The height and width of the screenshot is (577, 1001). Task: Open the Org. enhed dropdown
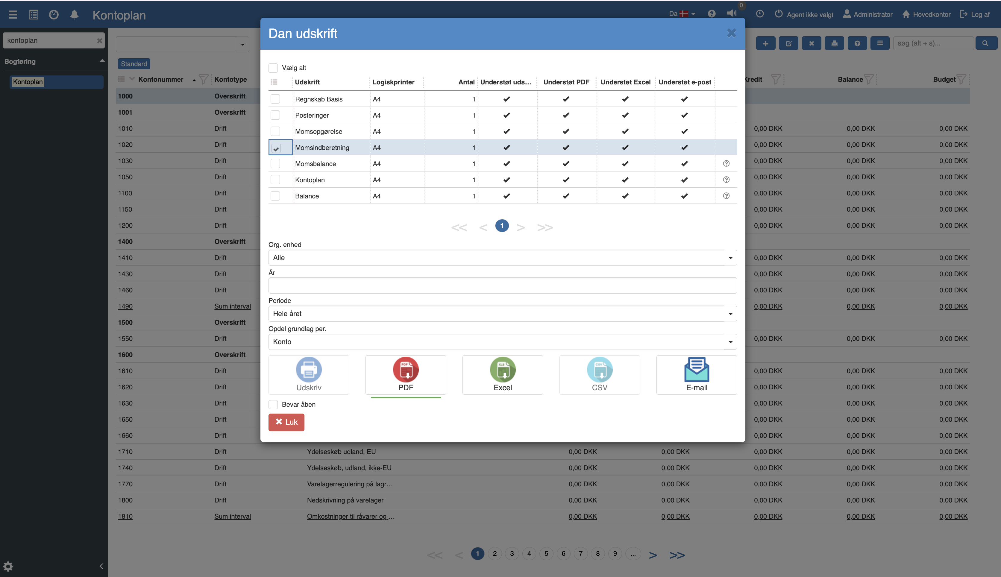coord(730,258)
